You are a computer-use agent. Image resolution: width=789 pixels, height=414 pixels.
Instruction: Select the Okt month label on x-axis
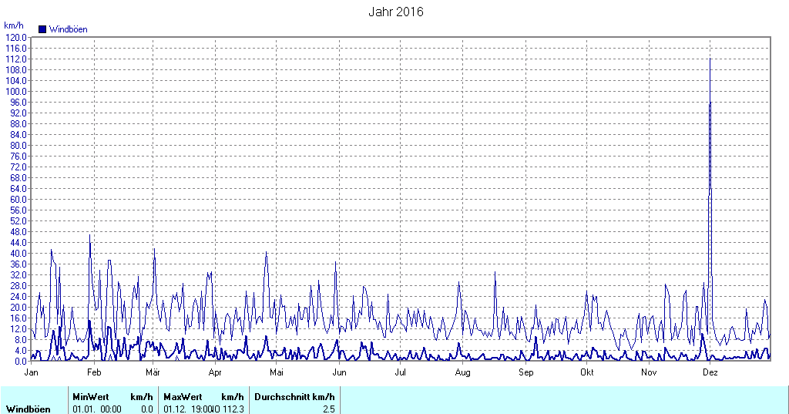tap(587, 372)
